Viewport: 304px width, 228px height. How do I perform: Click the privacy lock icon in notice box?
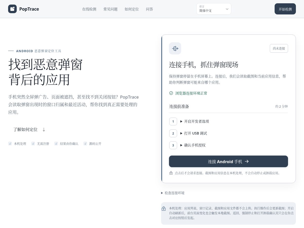164,208
